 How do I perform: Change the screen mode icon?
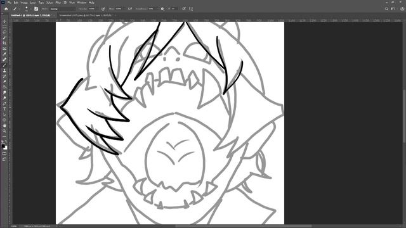4,159
